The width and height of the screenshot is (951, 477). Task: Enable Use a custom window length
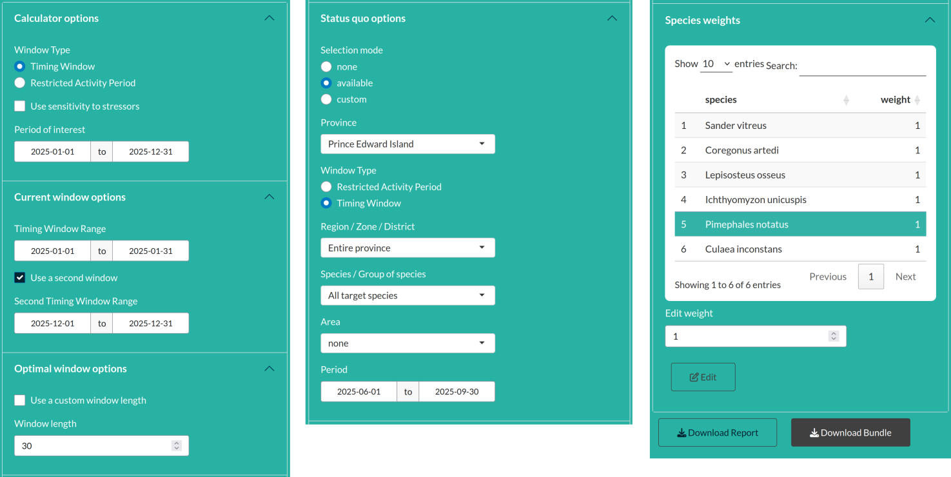pos(20,400)
